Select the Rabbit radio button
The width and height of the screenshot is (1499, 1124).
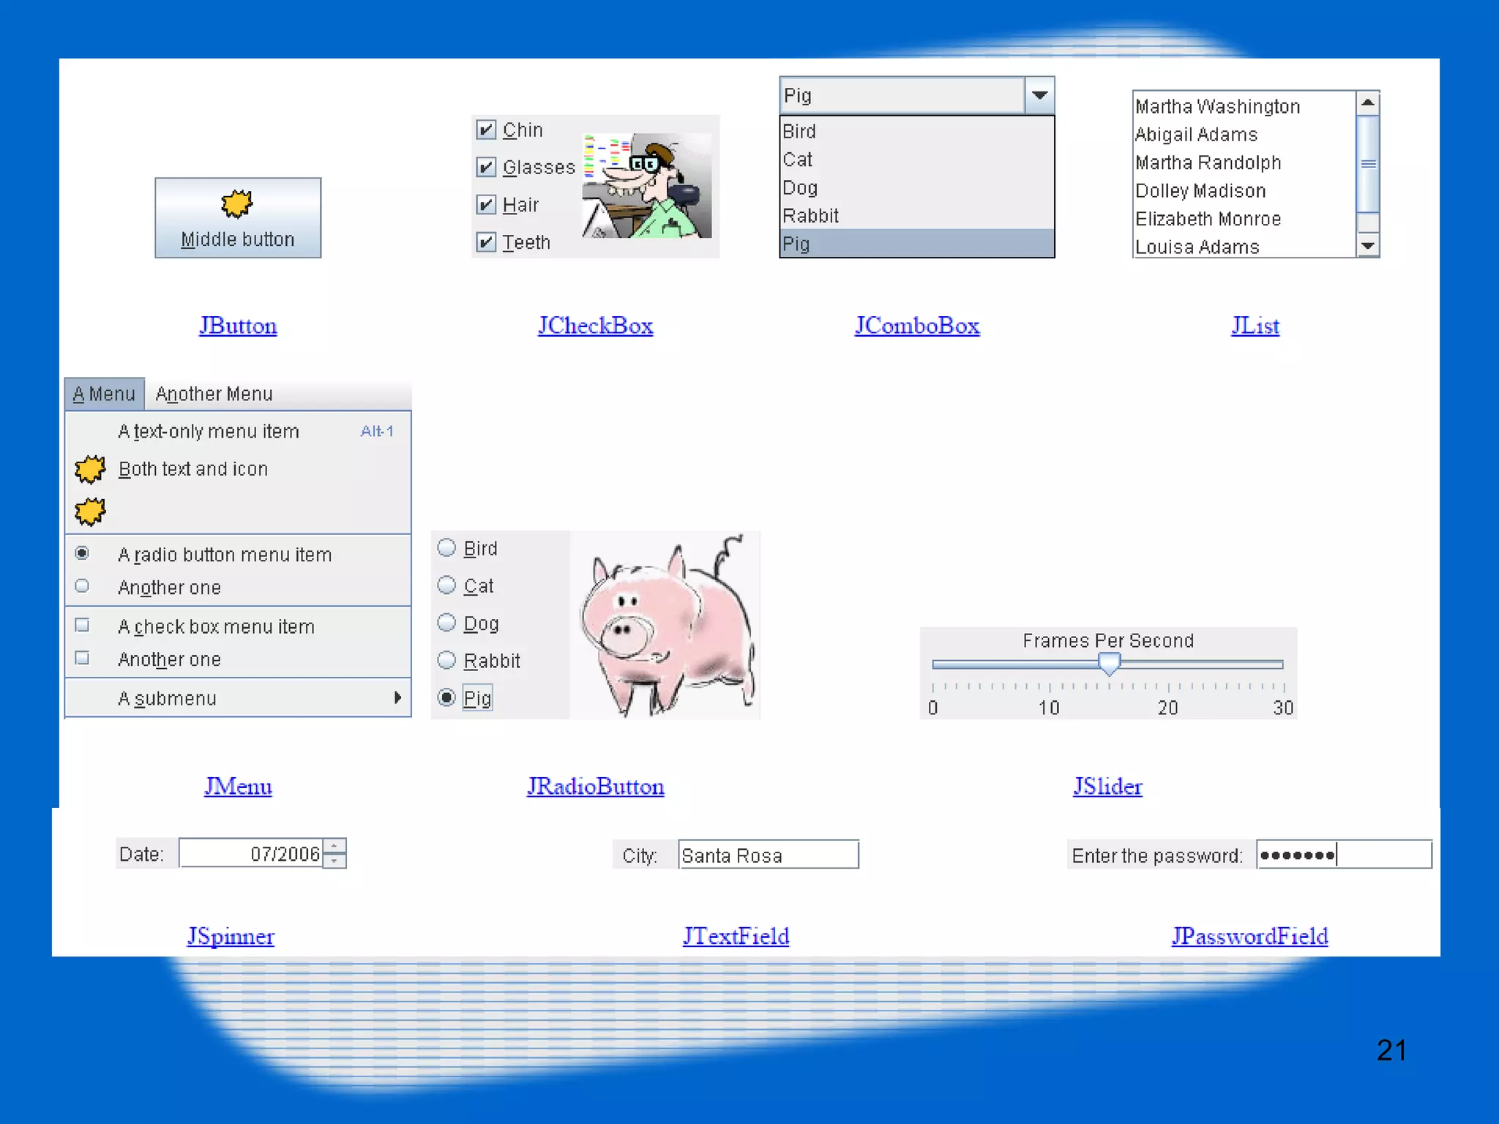point(446,660)
